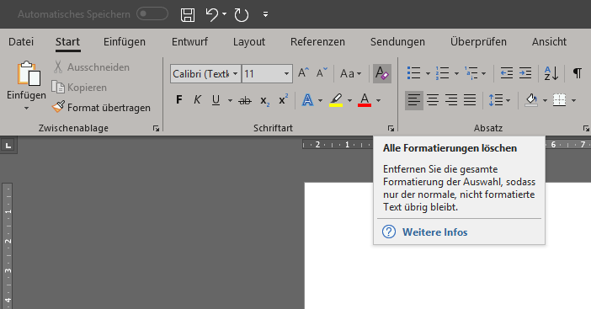Open the Calibri font name dropdown
The image size is (591, 309).
coord(235,73)
